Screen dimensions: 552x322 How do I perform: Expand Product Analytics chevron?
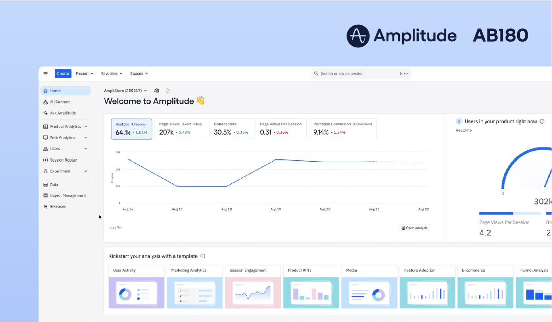coord(86,126)
